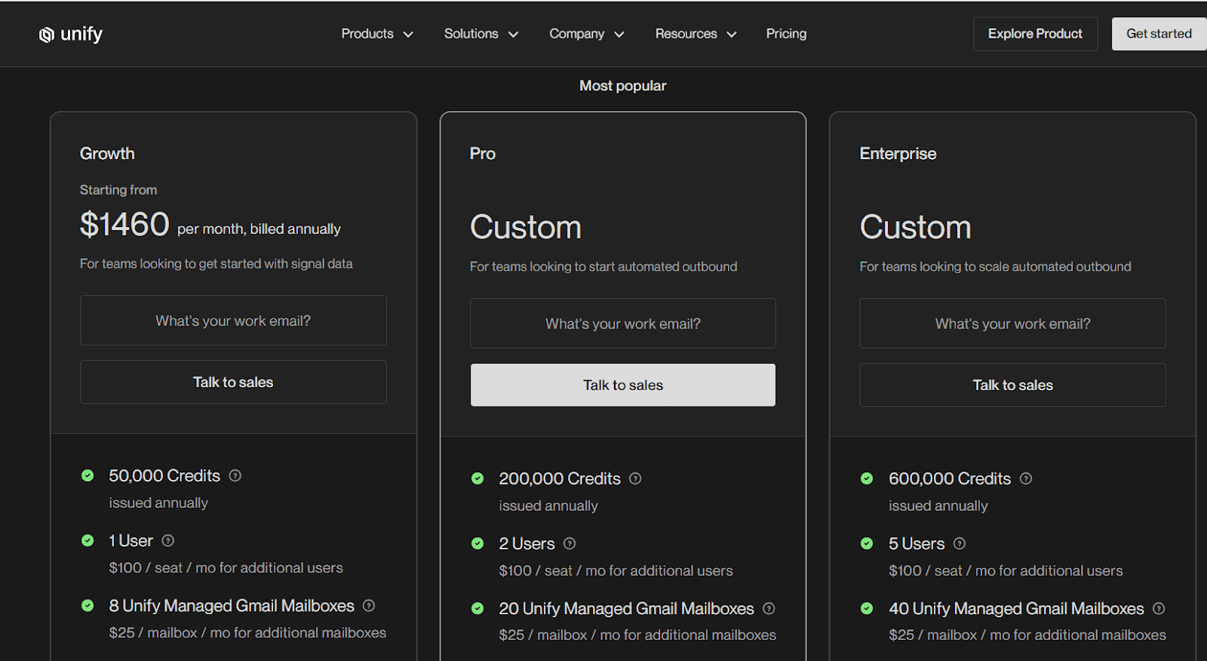Screen dimensions: 1207x661
Task: Click '40 Unify Managed Gmail Mailboxes' text
Action: point(1016,608)
